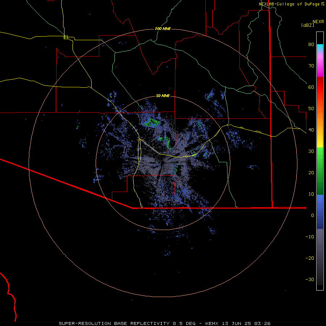Click the 50 NMI range ring label

163,96
